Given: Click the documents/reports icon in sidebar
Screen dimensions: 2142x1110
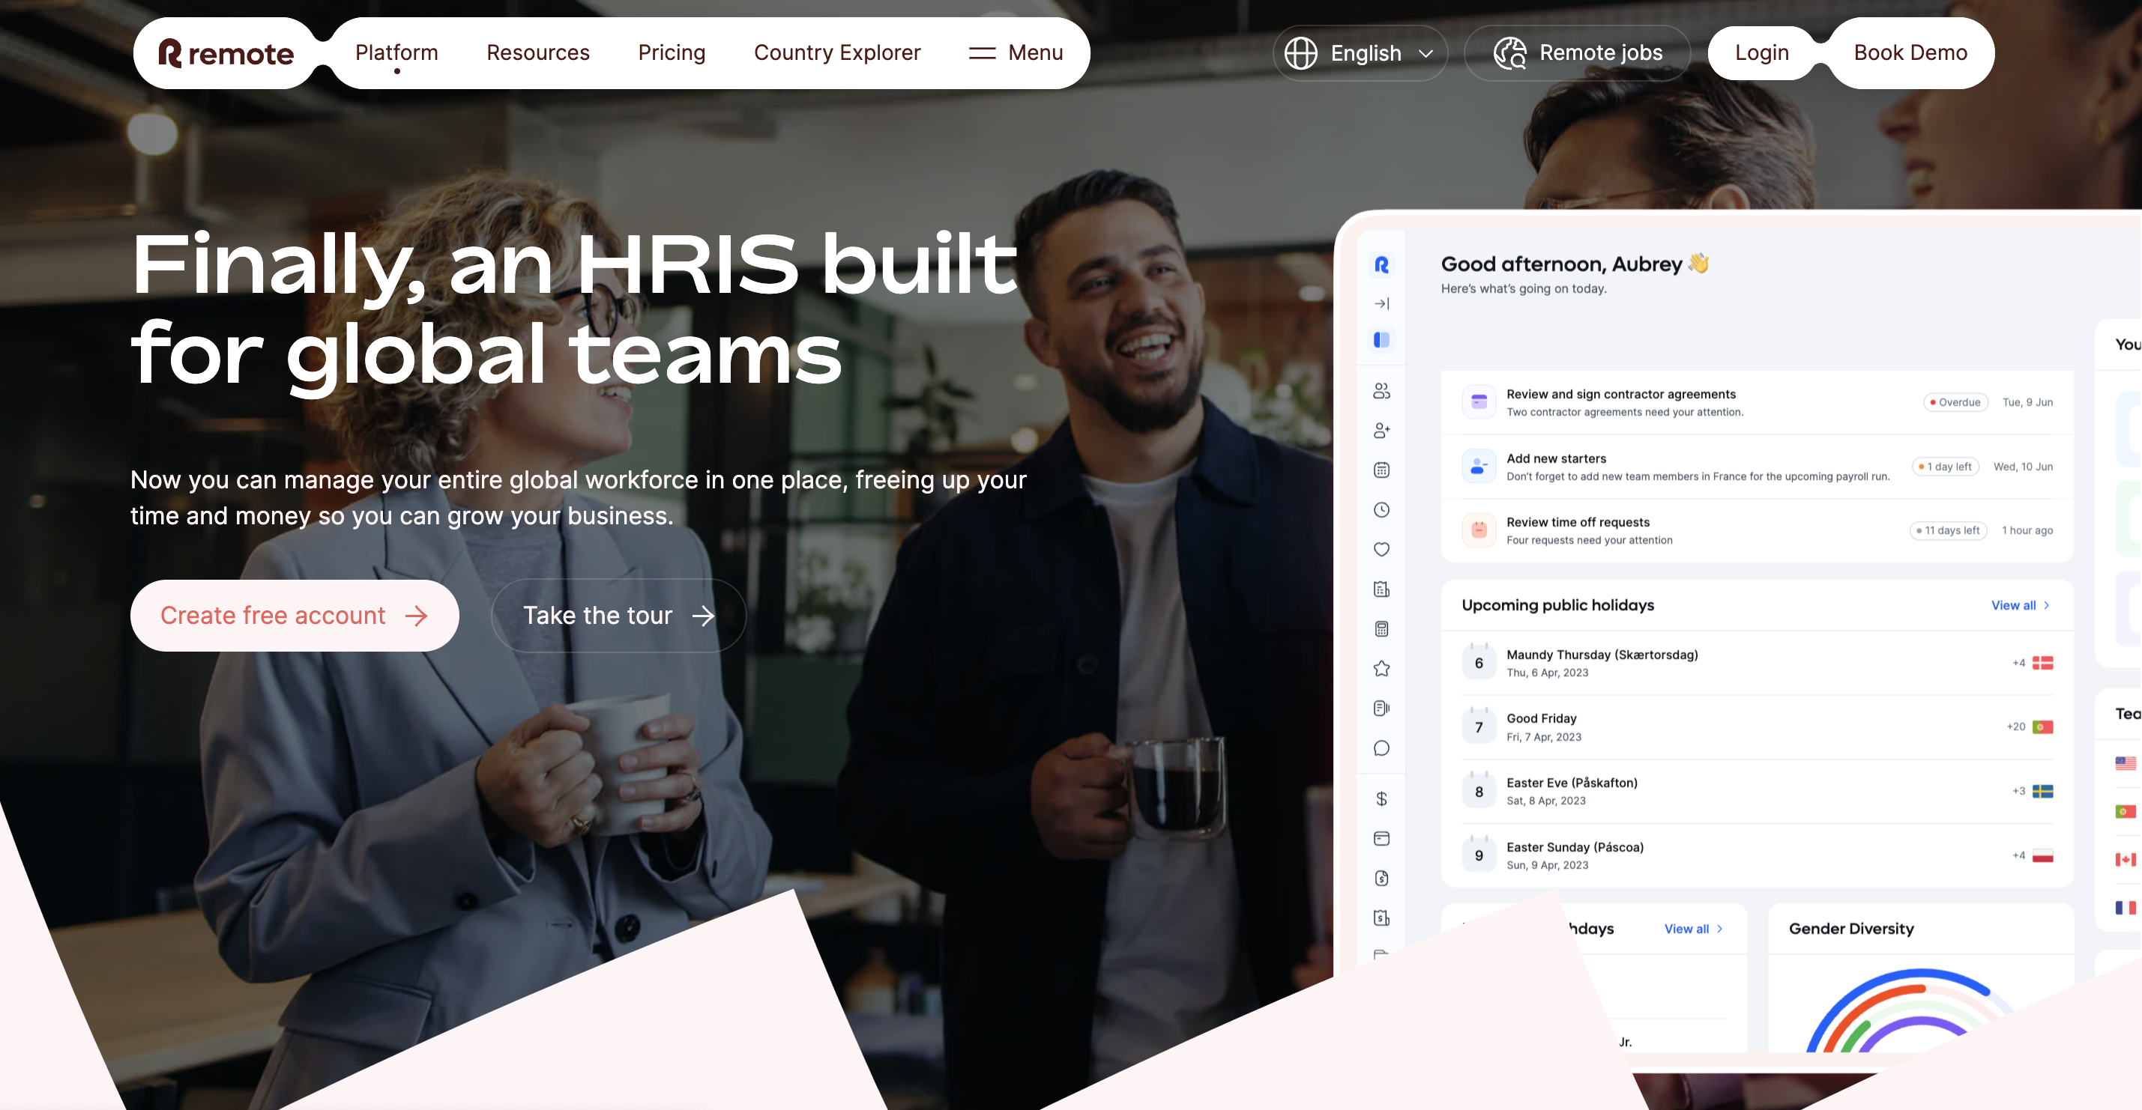Looking at the screenshot, I should (x=1381, y=708).
